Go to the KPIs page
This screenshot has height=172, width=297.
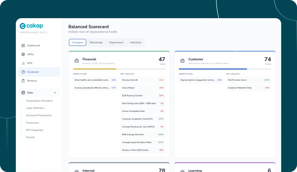(x=39, y=63)
